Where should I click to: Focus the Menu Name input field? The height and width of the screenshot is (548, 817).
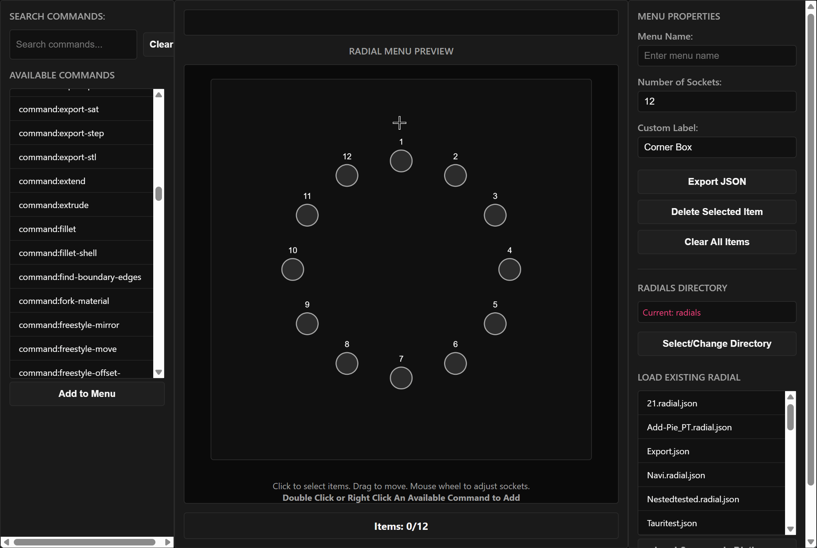click(716, 56)
